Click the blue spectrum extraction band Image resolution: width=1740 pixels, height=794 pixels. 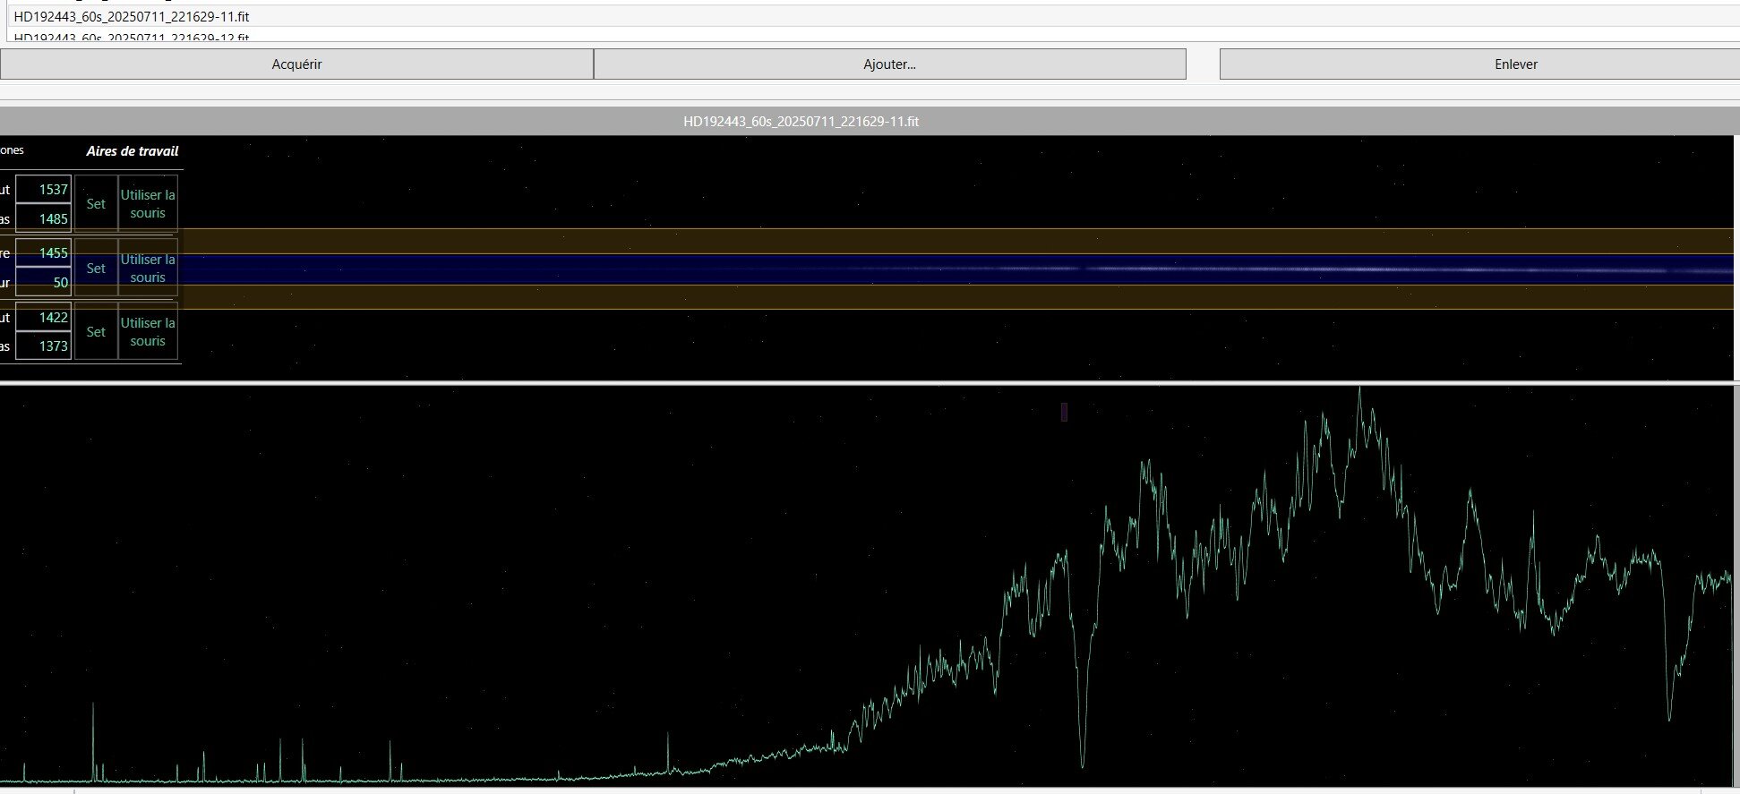coord(956,269)
